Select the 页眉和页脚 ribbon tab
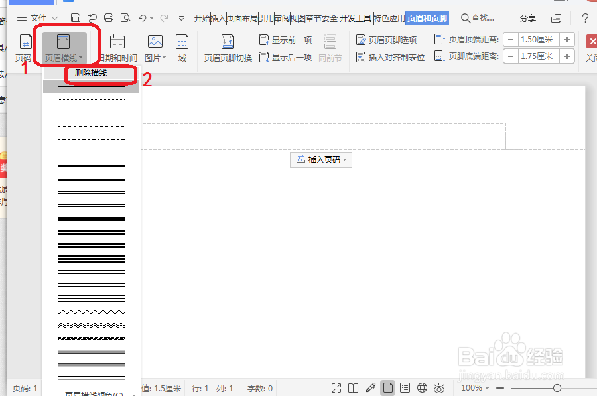597x396 pixels. 427,18
